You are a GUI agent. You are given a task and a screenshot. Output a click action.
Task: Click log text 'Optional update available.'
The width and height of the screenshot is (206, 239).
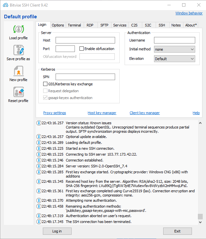[86, 137]
